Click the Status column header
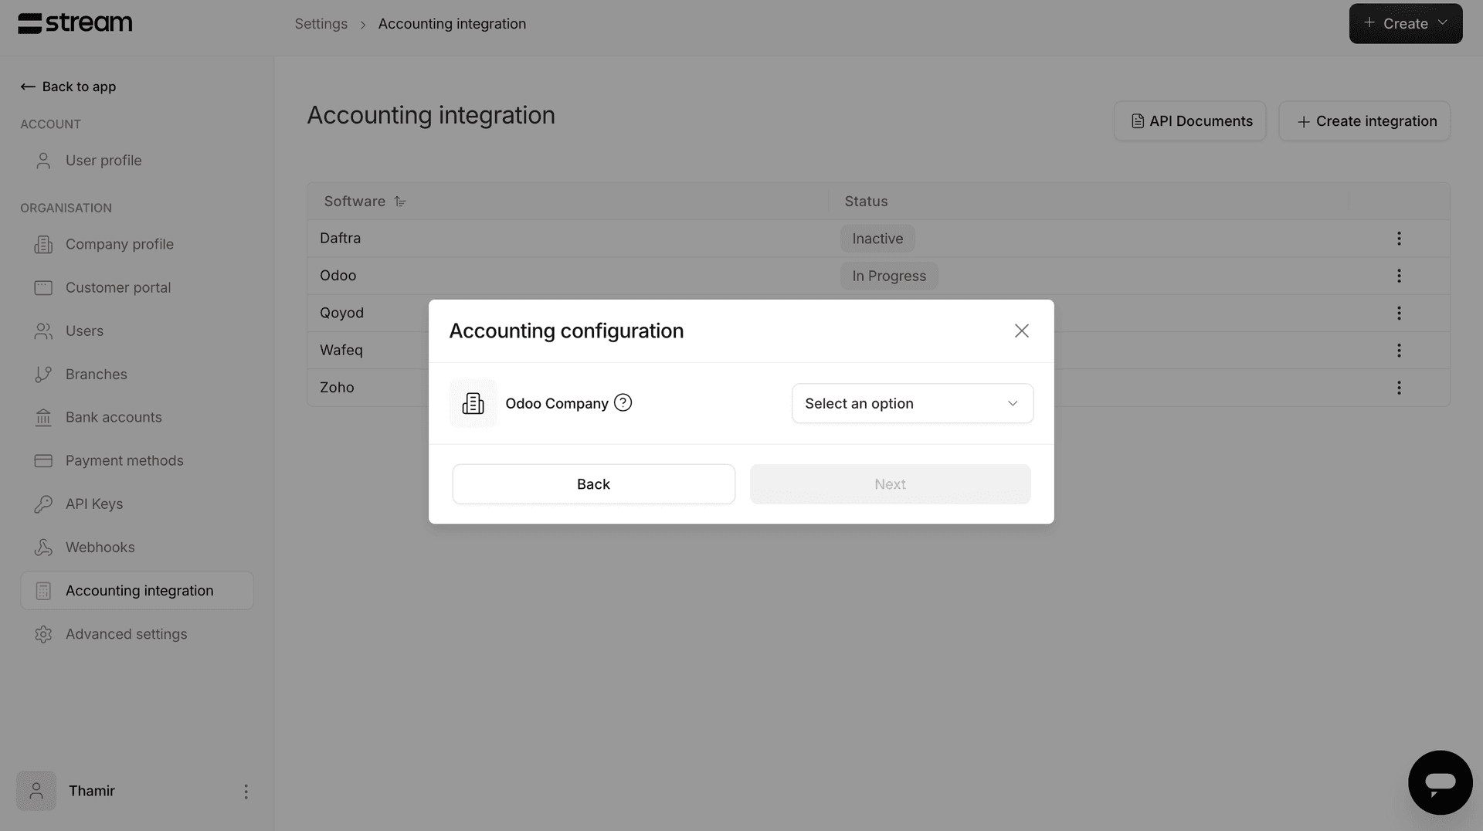 point(866,202)
